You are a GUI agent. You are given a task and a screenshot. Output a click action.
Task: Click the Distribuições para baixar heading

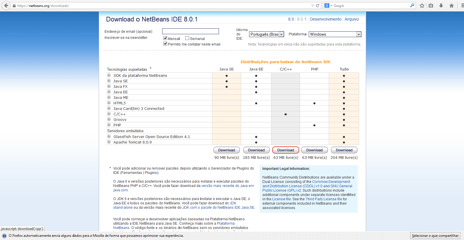pyautogui.click(x=286, y=62)
